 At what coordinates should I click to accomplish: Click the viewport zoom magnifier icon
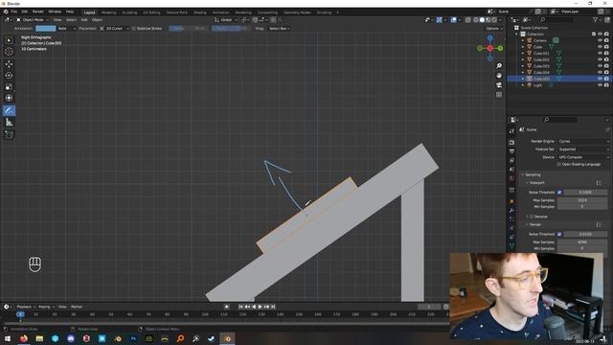click(499, 66)
